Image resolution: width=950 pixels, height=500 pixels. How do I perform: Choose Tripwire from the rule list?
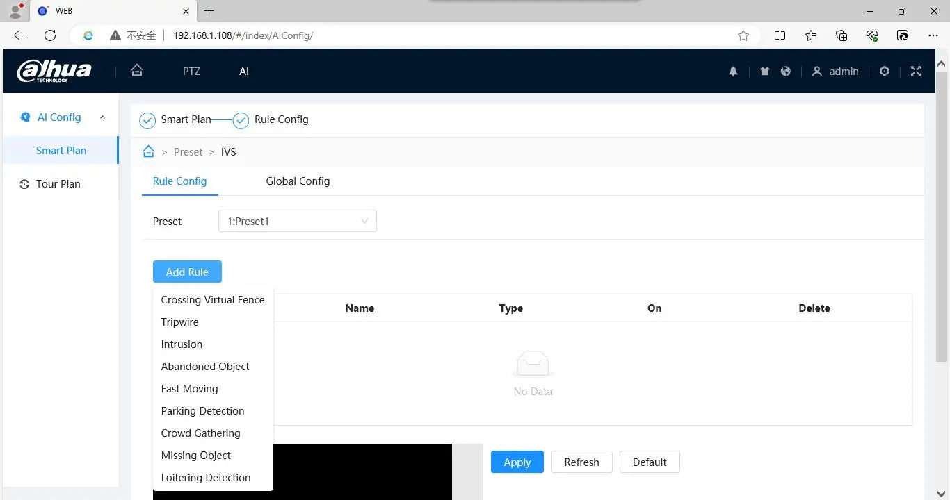[x=180, y=322]
